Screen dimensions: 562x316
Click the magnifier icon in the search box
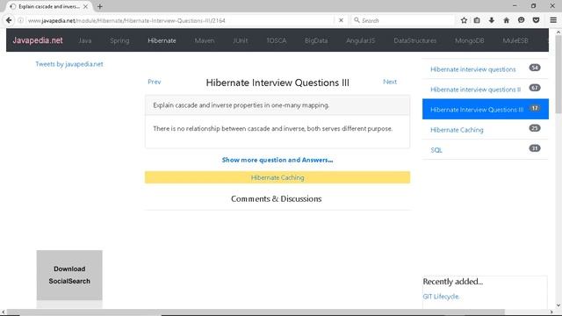click(357, 20)
